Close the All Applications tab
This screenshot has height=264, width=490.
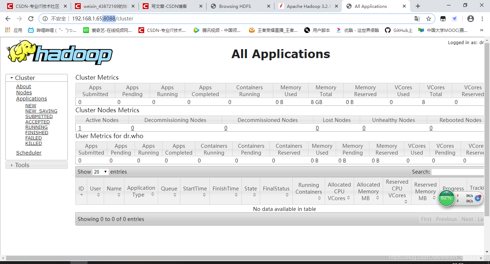point(404,6)
